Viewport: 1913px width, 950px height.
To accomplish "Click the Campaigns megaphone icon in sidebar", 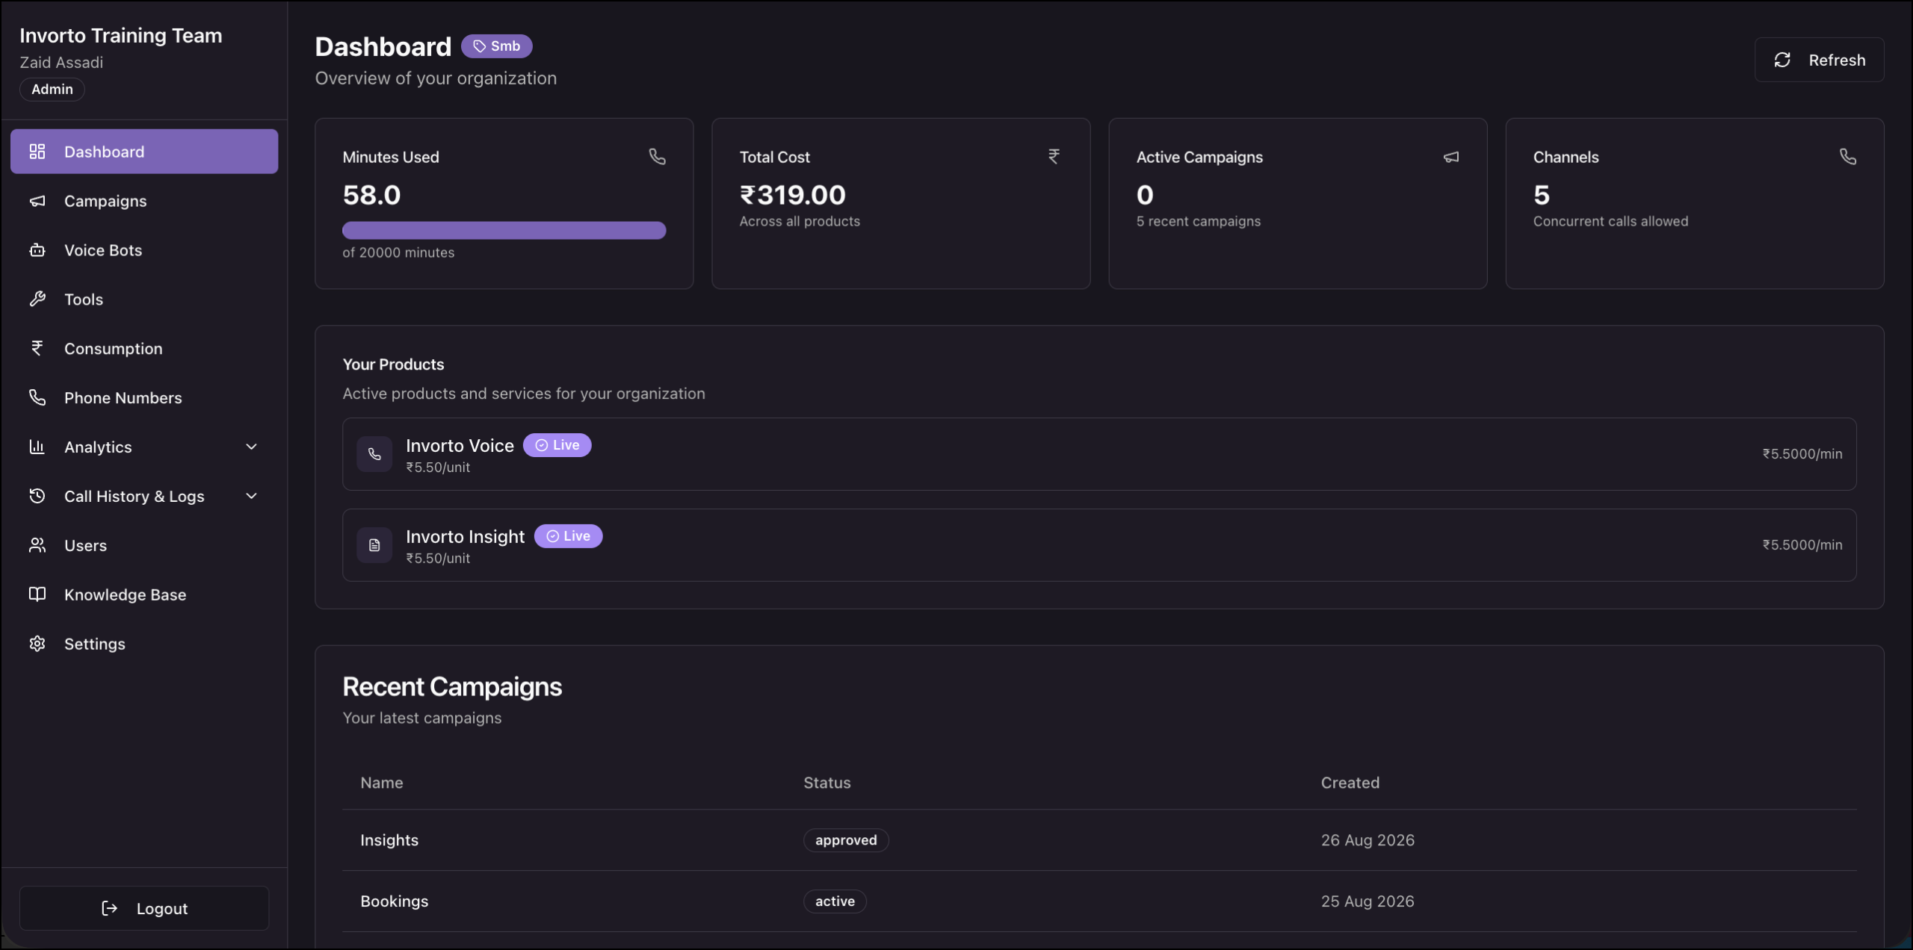I will 37,201.
